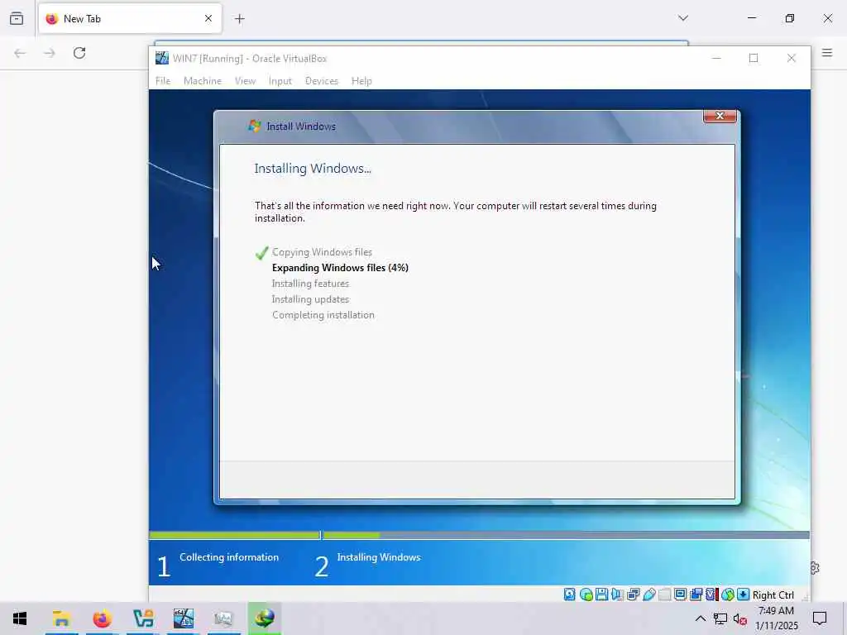Click the "Collecting information" stage label
847x635 pixels.
click(229, 557)
